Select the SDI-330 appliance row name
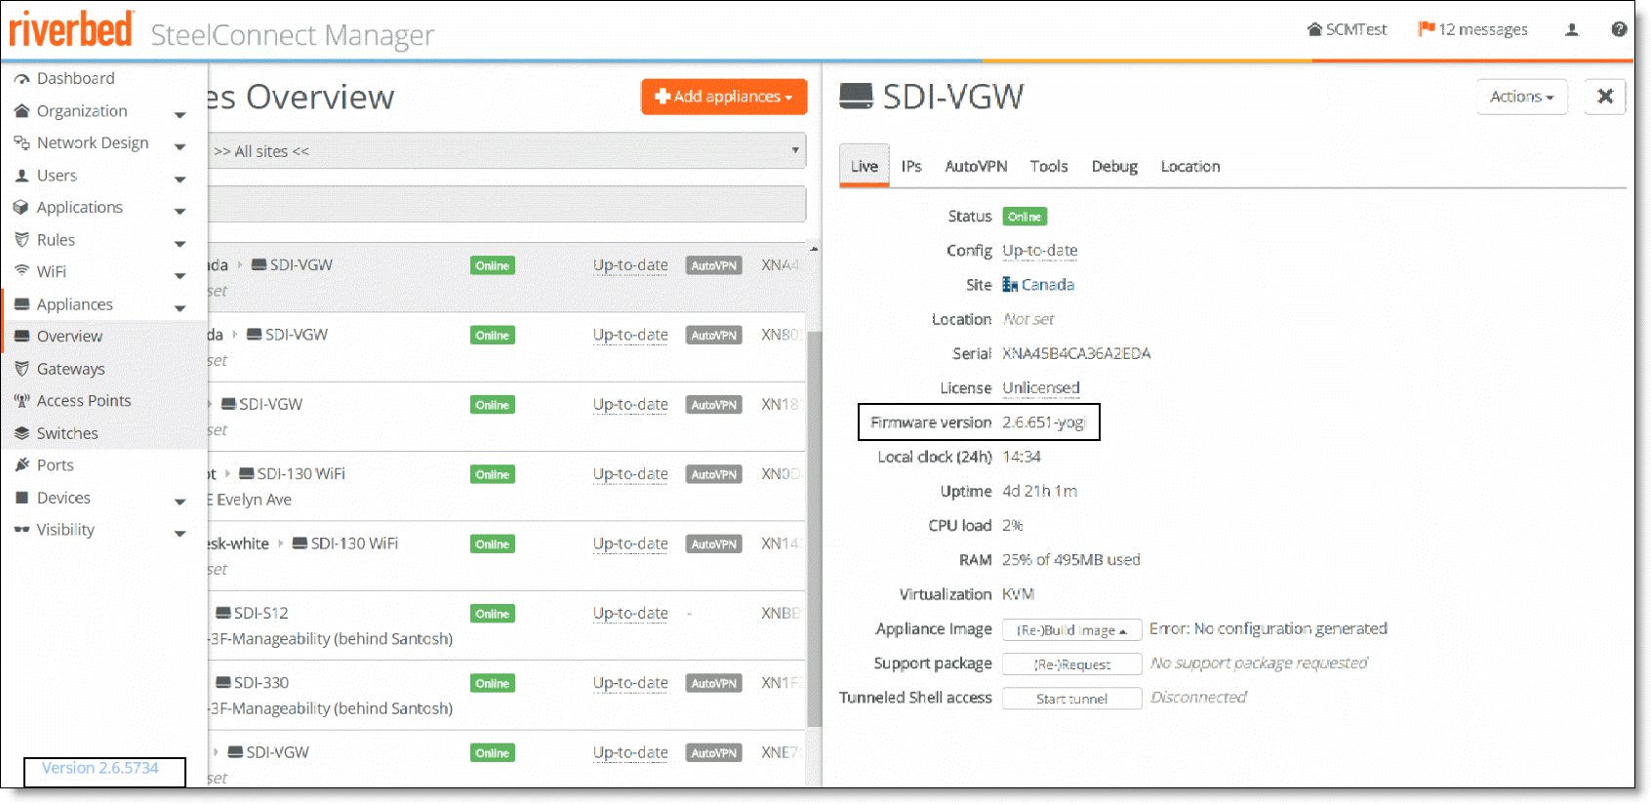 pyautogui.click(x=262, y=682)
